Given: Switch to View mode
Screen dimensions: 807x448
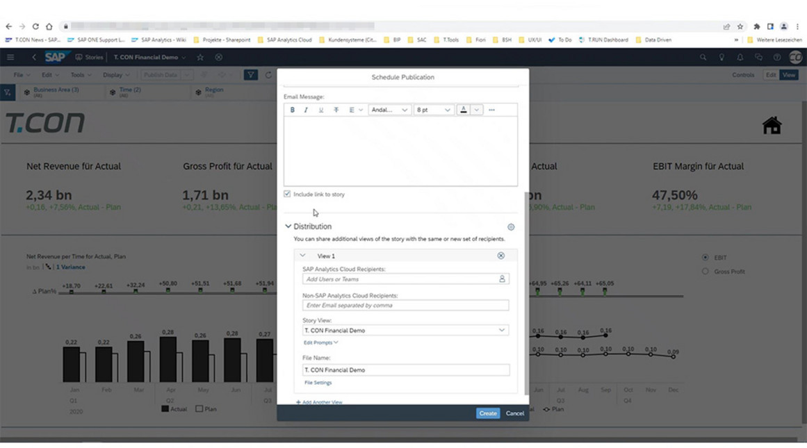Looking at the screenshot, I should pyautogui.click(x=789, y=75).
